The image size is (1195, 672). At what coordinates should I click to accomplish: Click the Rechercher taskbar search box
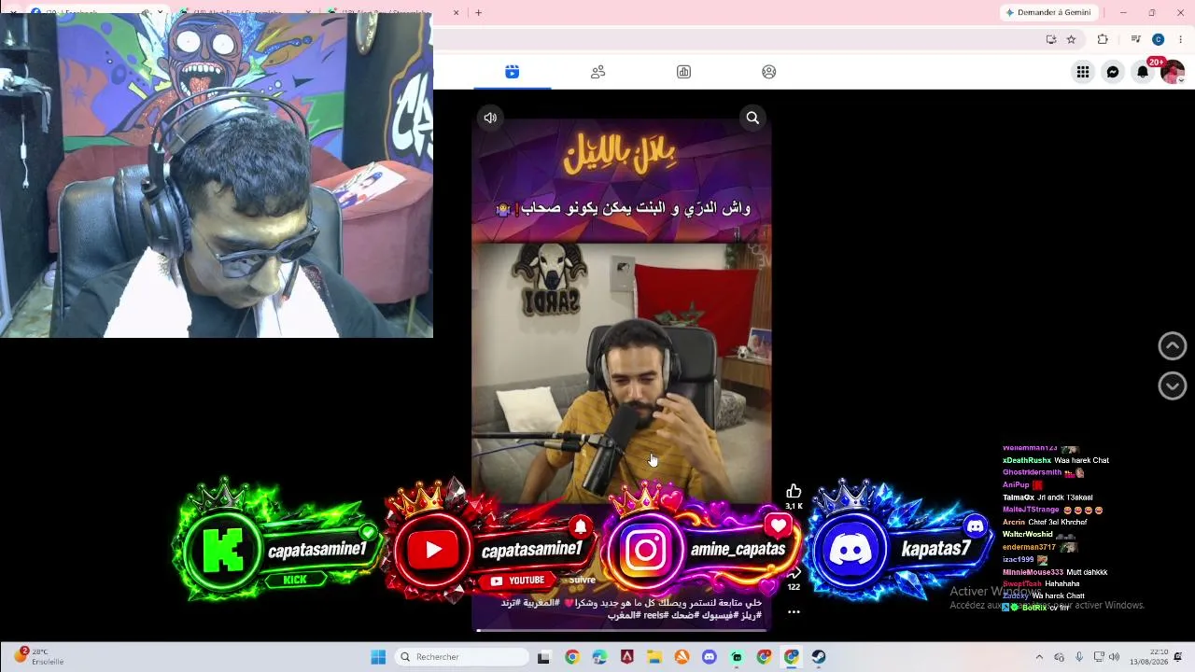click(462, 657)
